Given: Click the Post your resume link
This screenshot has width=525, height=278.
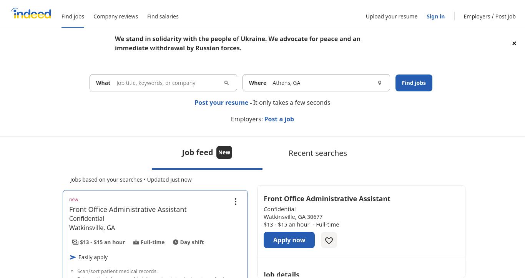Looking at the screenshot, I should coord(221,103).
